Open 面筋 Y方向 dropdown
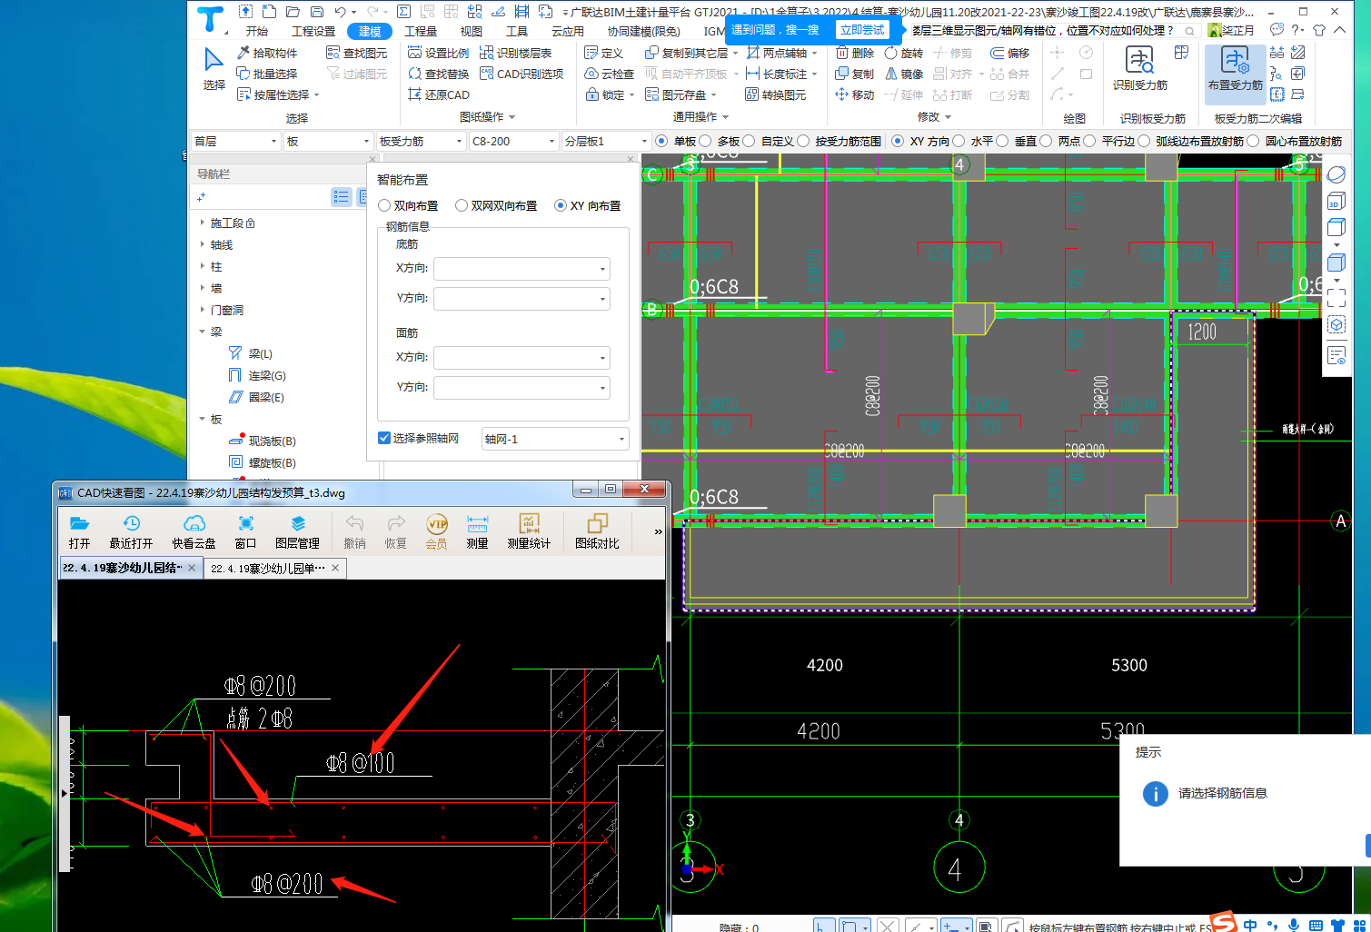The image size is (1371, 932). [522, 388]
